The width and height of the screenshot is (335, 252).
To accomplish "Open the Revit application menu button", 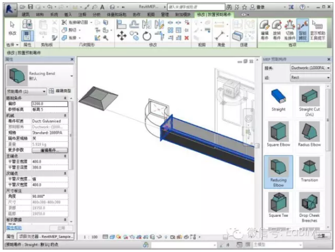I will click(x=10, y=9).
